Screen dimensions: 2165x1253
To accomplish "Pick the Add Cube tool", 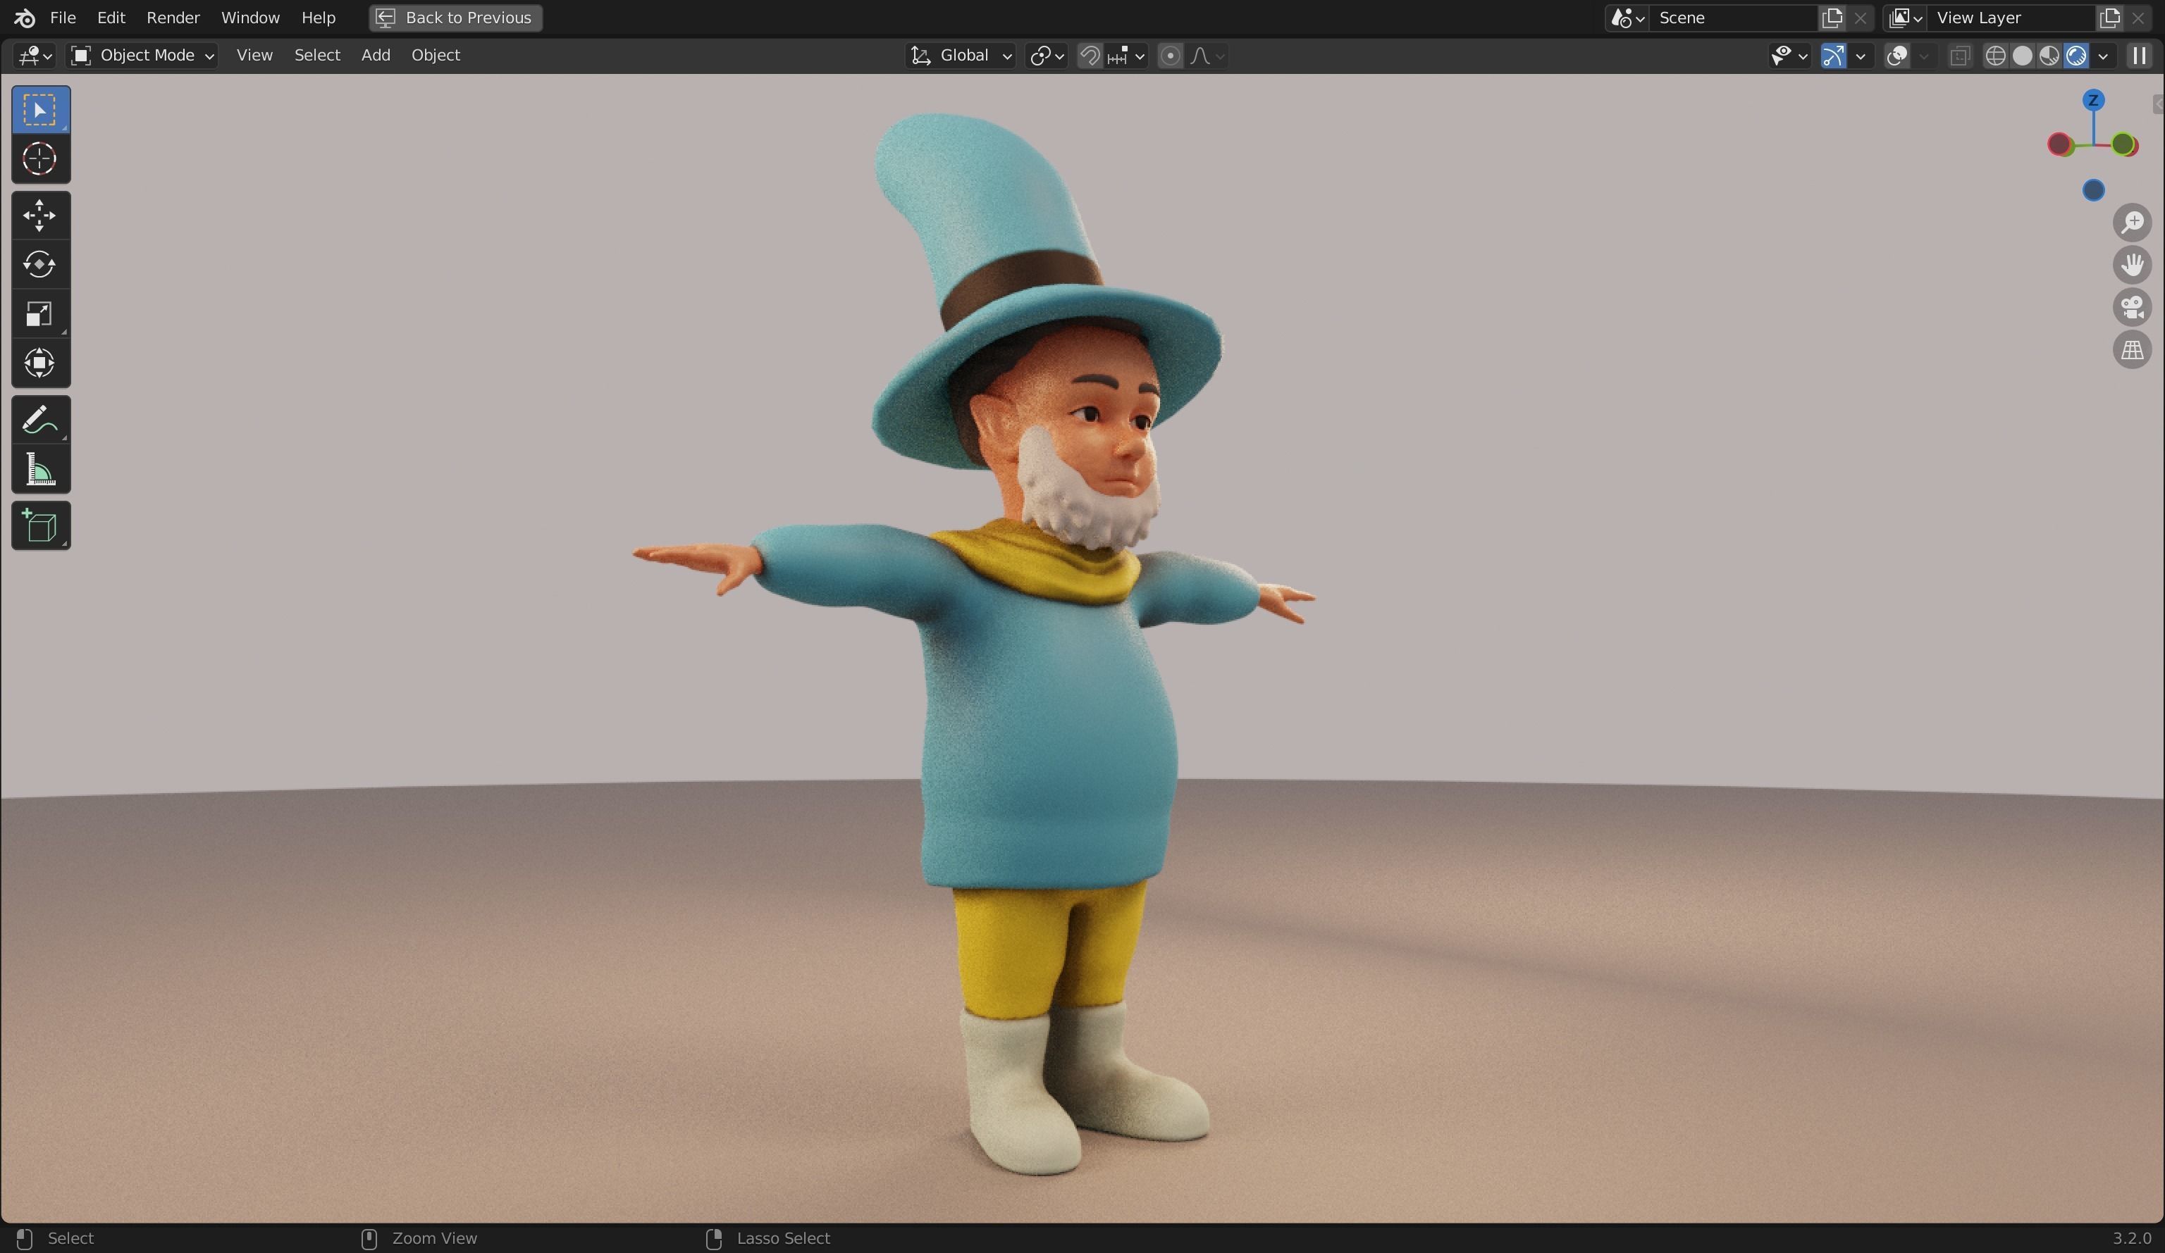I will point(39,525).
